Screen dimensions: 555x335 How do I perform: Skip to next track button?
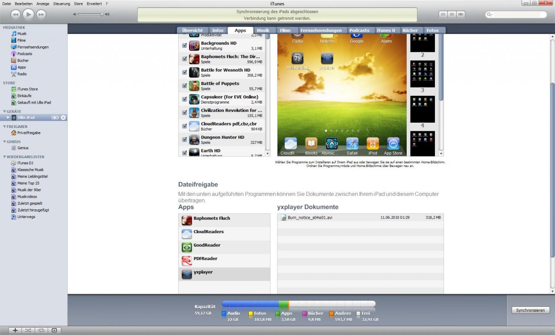(x=41, y=15)
